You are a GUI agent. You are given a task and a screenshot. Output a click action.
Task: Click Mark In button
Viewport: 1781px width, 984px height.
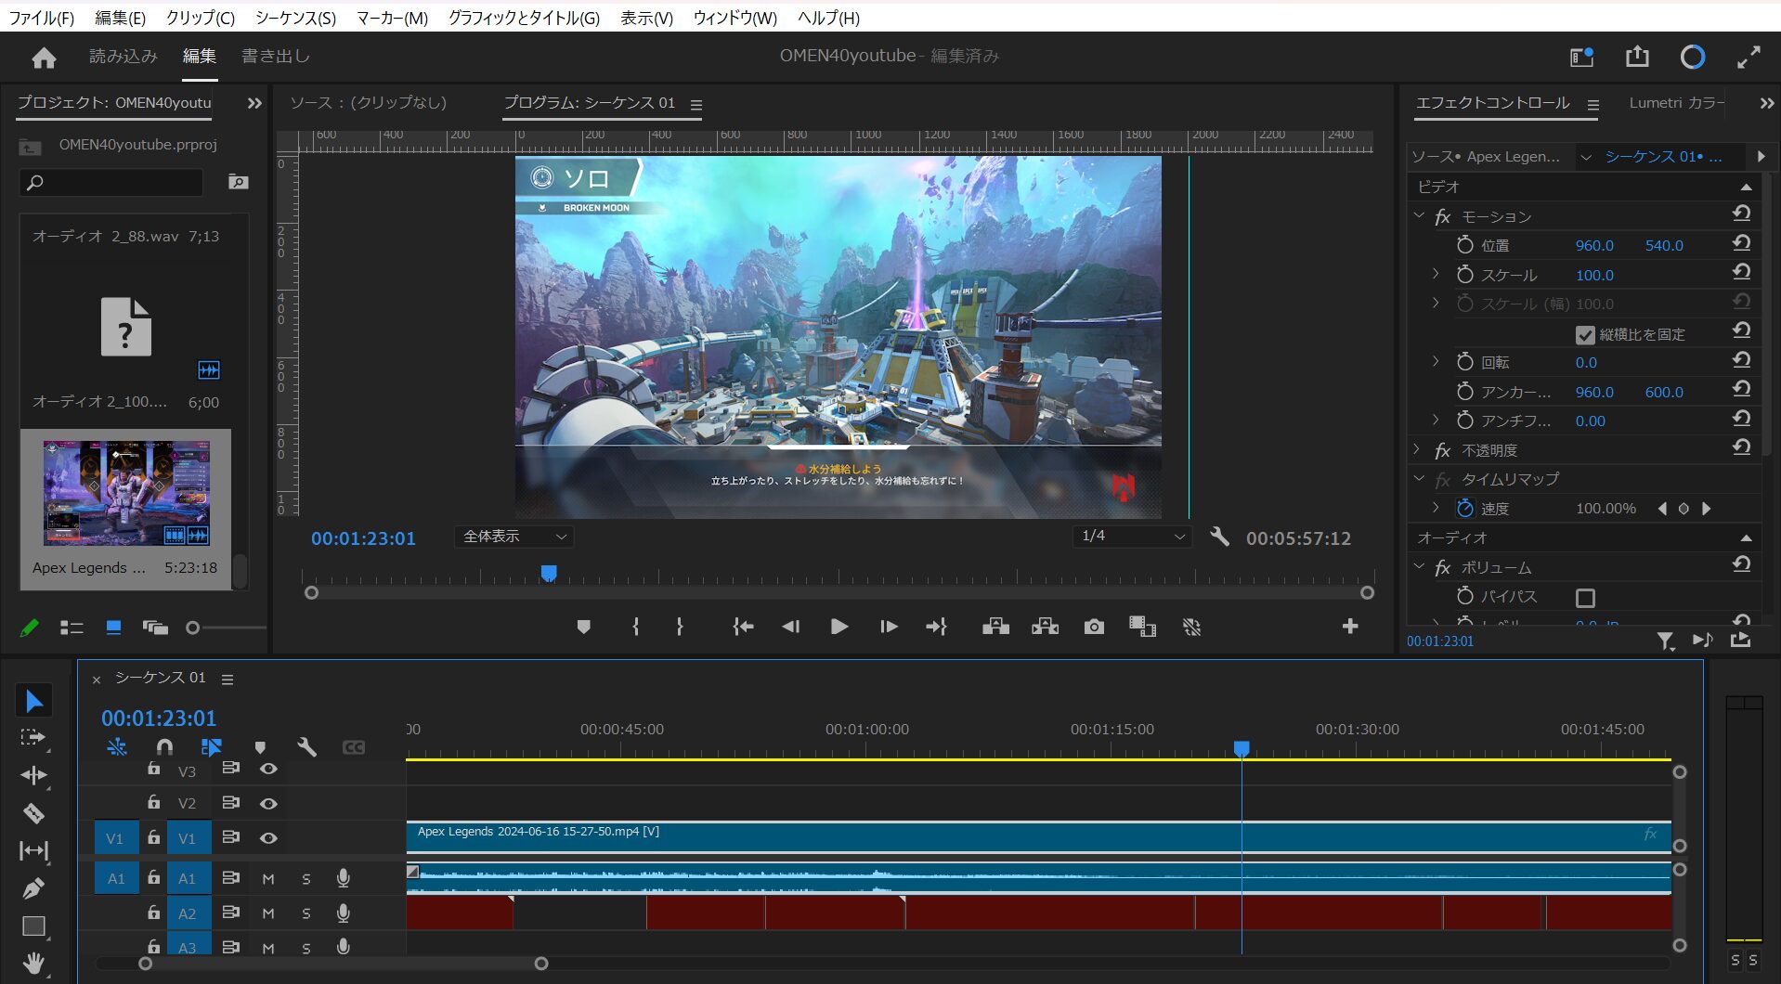(635, 628)
